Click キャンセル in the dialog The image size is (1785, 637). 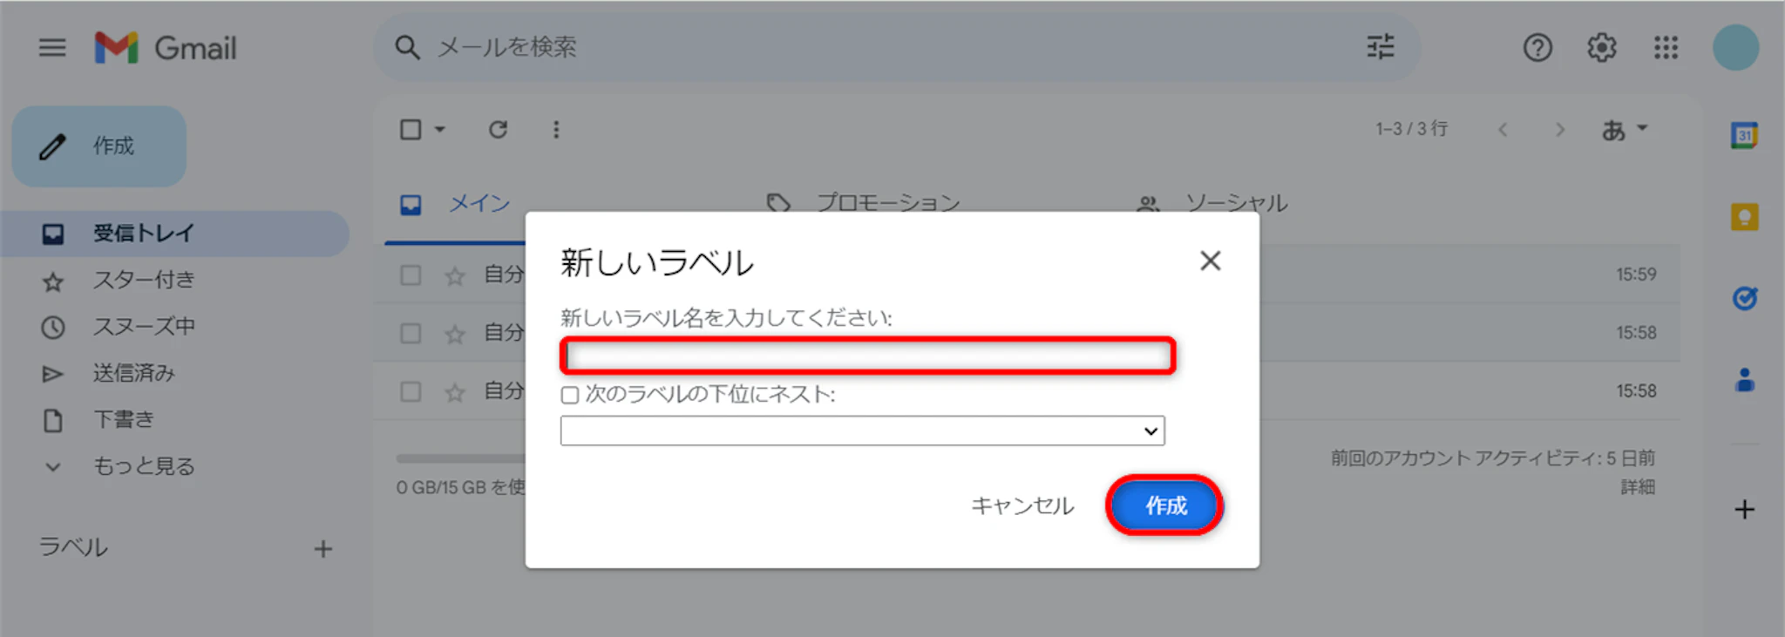pos(1022,506)
